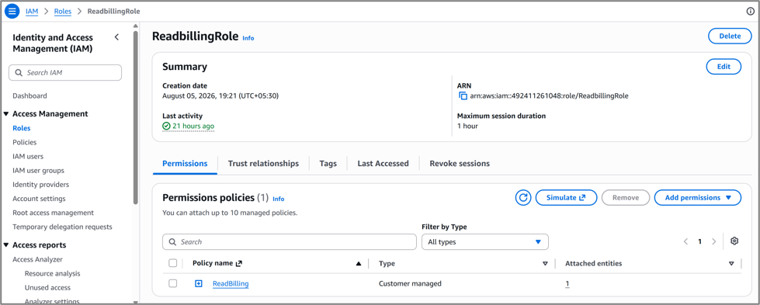760x305 pixels.
Task: Click the 21 hours ago activity status
Action: (189, 126)
